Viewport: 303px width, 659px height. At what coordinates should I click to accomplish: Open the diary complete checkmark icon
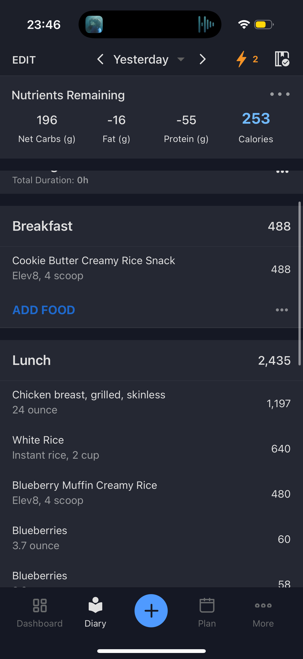point(282,59)
